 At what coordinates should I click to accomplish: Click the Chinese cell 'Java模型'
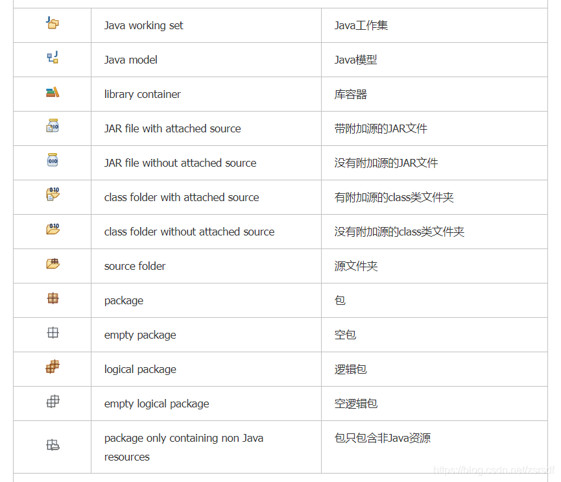[435, 60]
